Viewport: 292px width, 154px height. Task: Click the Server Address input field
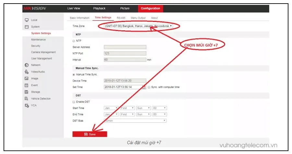(x=125, y=47)
